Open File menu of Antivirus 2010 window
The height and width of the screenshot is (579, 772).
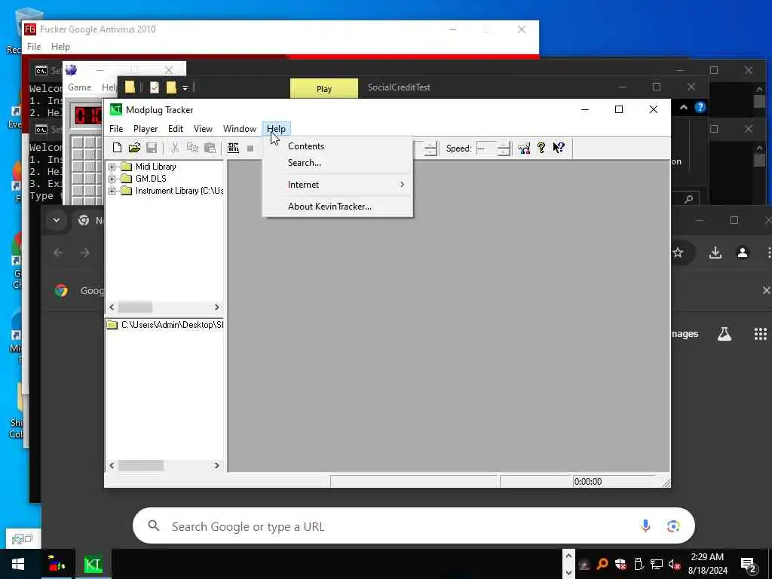[x=34, y=46]
